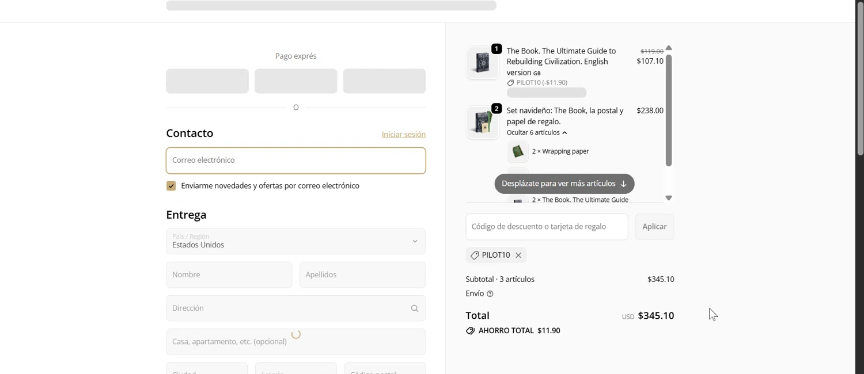Collapse Ocultar 6 artículos list
The width and height of the screenshot is (864, 374).
coord(537,132)
